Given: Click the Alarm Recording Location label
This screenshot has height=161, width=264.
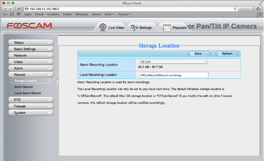Looking at the screenshot, I should (99, 65).
